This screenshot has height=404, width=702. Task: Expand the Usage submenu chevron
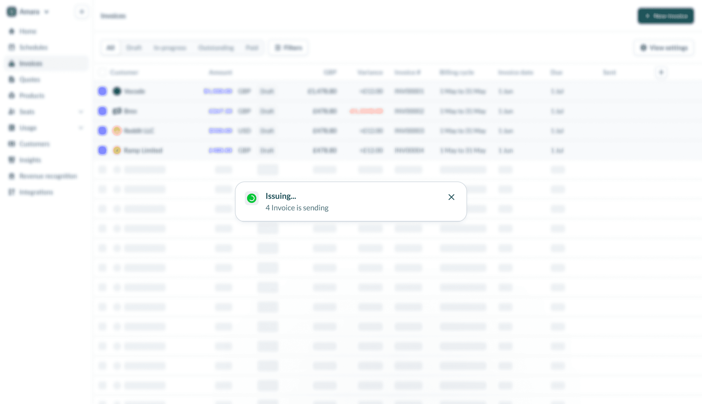(x=81, y=128)
